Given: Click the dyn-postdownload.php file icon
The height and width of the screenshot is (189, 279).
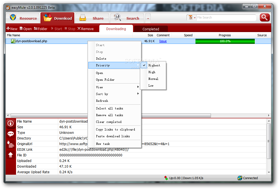Looking at the screenshot, I should [x=13, y=41].
